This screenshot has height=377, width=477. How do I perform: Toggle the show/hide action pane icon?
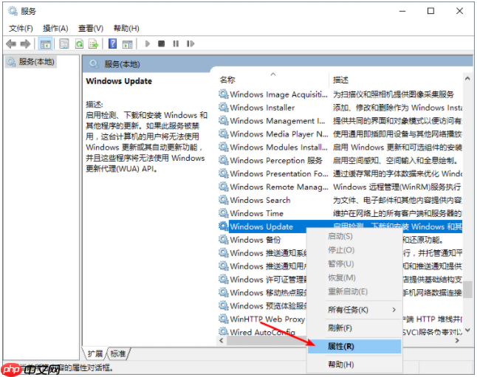(x=128, y=44)
